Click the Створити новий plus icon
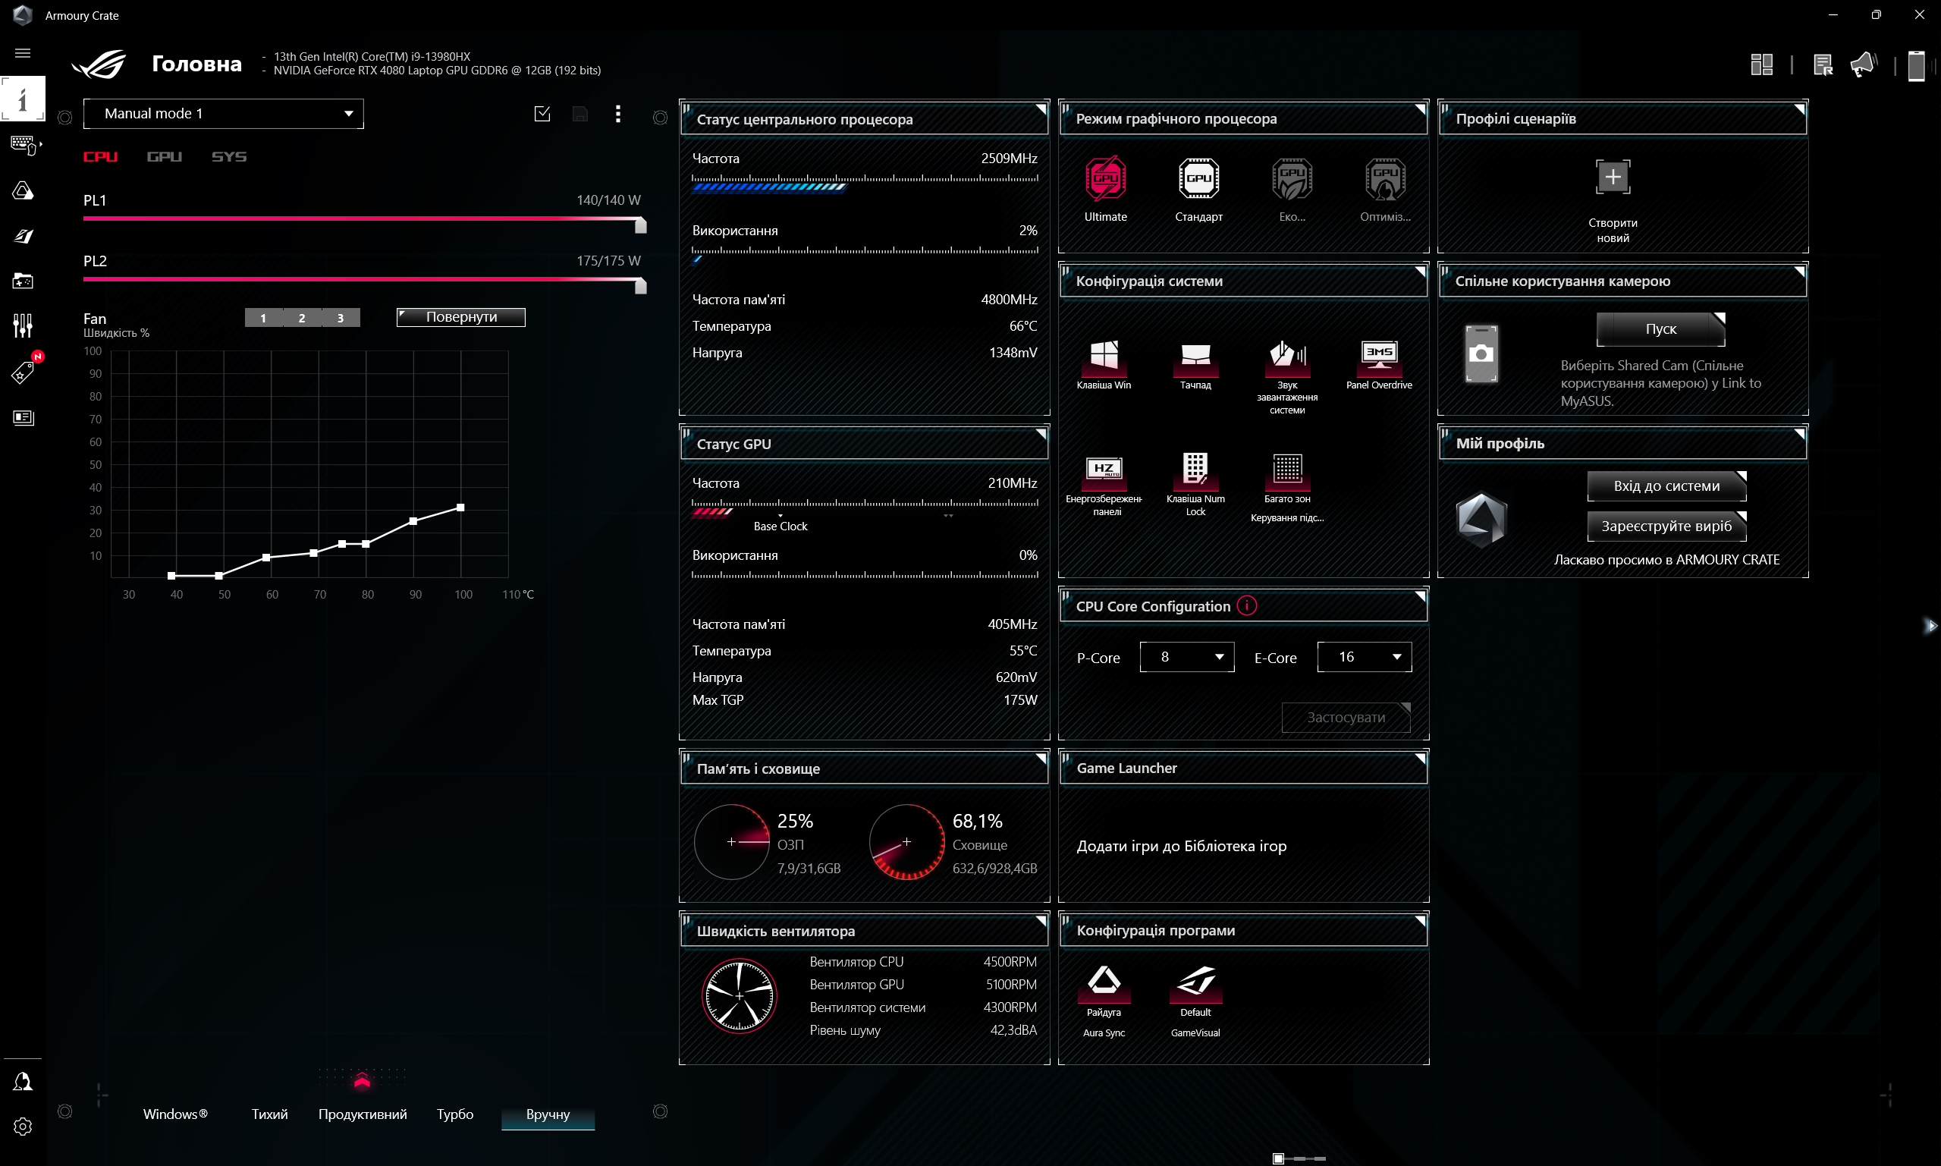The height and width of the screenshot is (1166, 1941). pyautogui.click(x=1612, y=177)
